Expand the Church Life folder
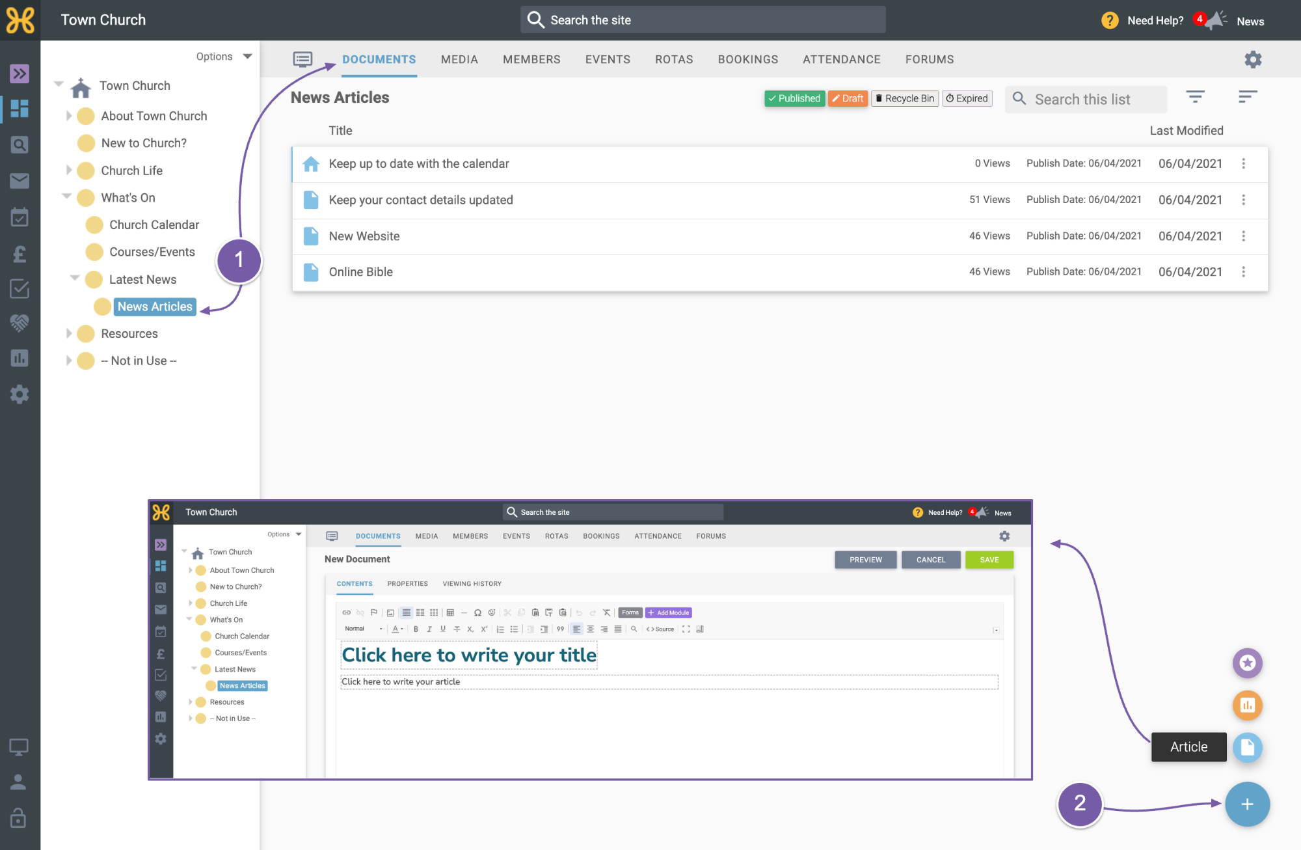This screenshot has width=1301, height=850. (69, 171)
